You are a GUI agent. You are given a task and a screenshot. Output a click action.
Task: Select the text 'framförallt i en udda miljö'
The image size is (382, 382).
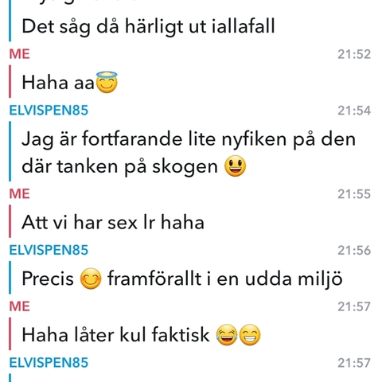225,279
